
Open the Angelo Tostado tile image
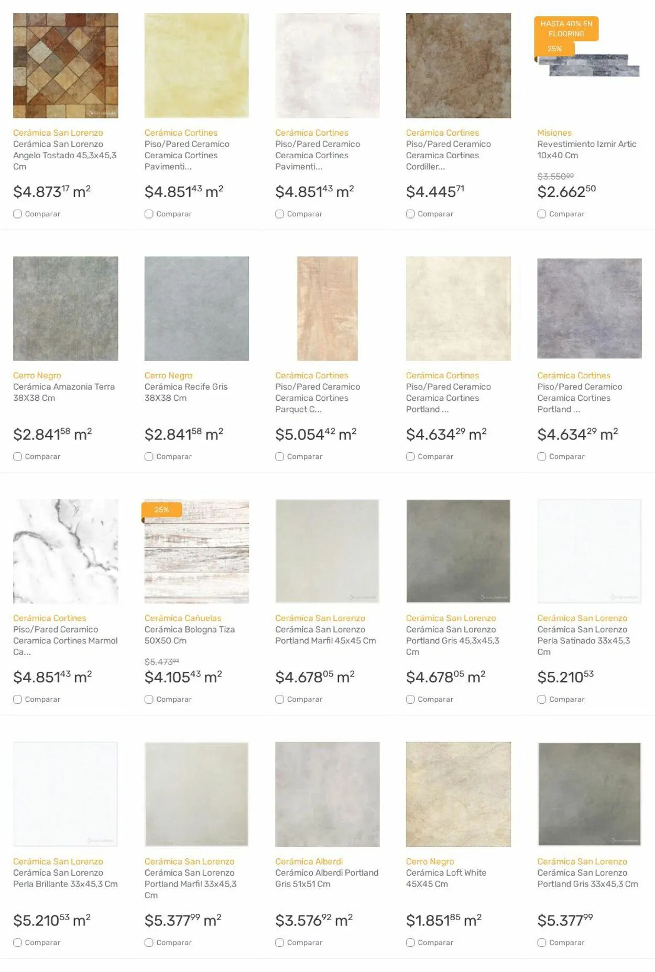pos(65,65)
